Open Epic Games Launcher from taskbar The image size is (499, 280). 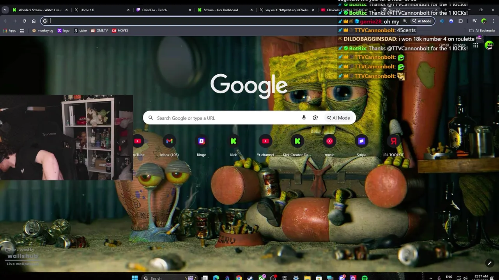click(x=285, y=278)
